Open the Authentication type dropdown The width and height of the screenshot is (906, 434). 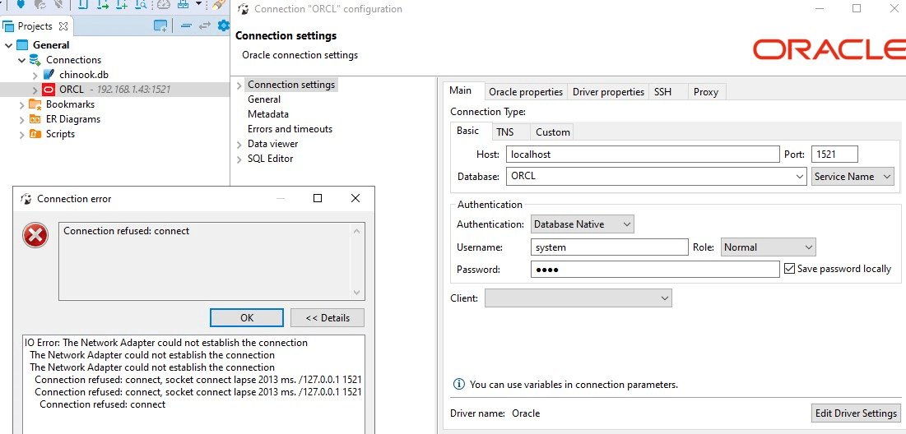click(583, 224)
